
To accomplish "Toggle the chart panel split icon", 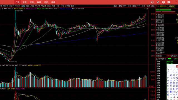I will point(147,9).
